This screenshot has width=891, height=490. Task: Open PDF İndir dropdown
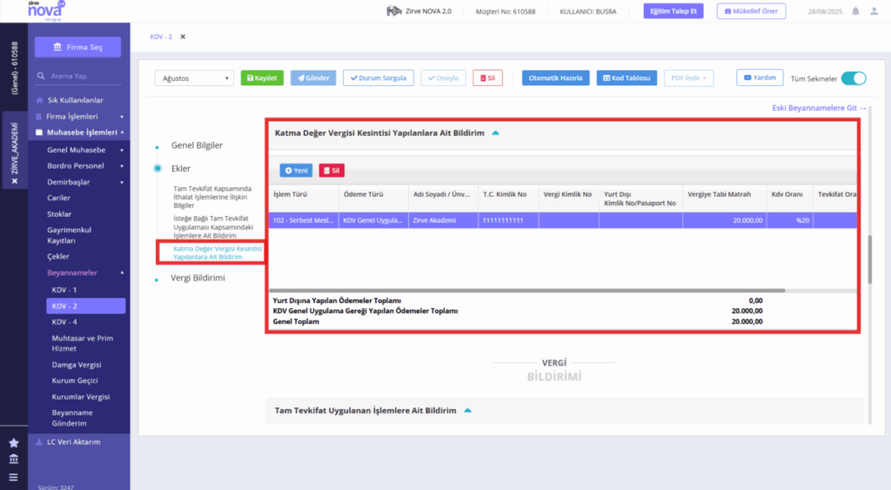click(x=689, y=77)
